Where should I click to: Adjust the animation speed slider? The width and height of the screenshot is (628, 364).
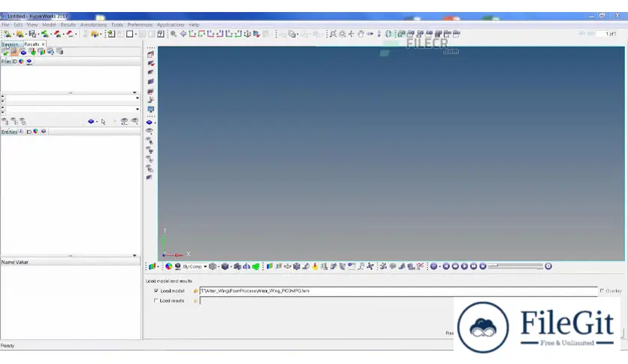pyautogui.click(x=516, y=265)
